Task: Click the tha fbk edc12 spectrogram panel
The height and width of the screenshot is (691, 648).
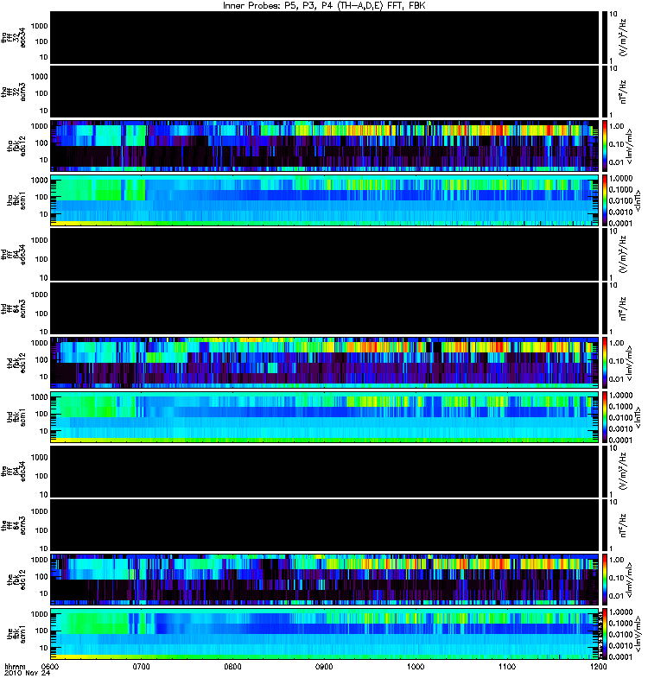Action: click(325, 146)
